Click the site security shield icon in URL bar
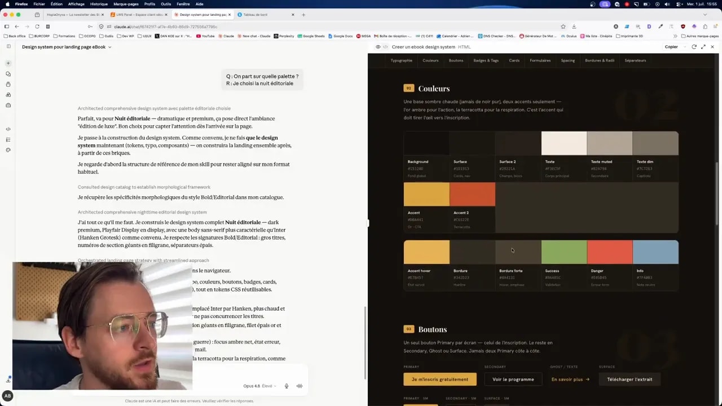 point(102,27)
